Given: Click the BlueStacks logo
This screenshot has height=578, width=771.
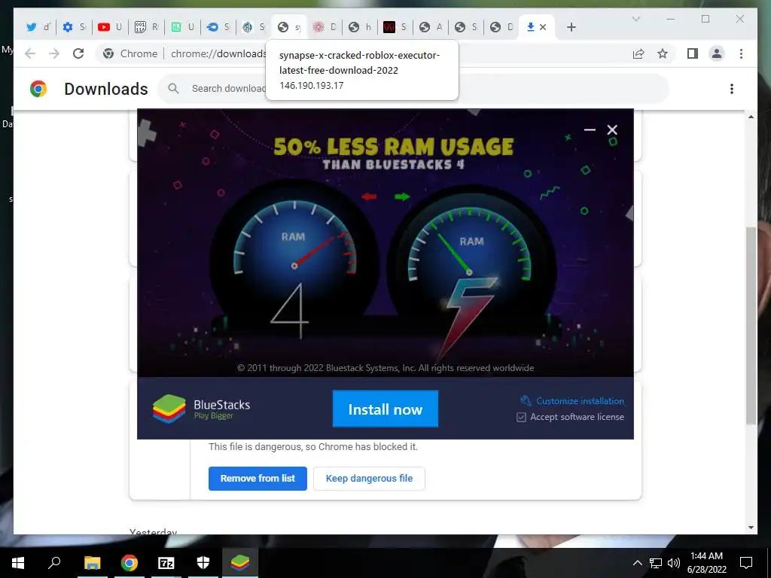Looking at the screenshot, I should (x=169, y=409).
